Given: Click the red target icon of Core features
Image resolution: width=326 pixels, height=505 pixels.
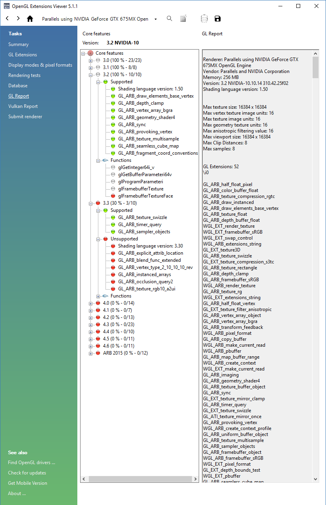Looking at the screenshot, I should [90, 53].
